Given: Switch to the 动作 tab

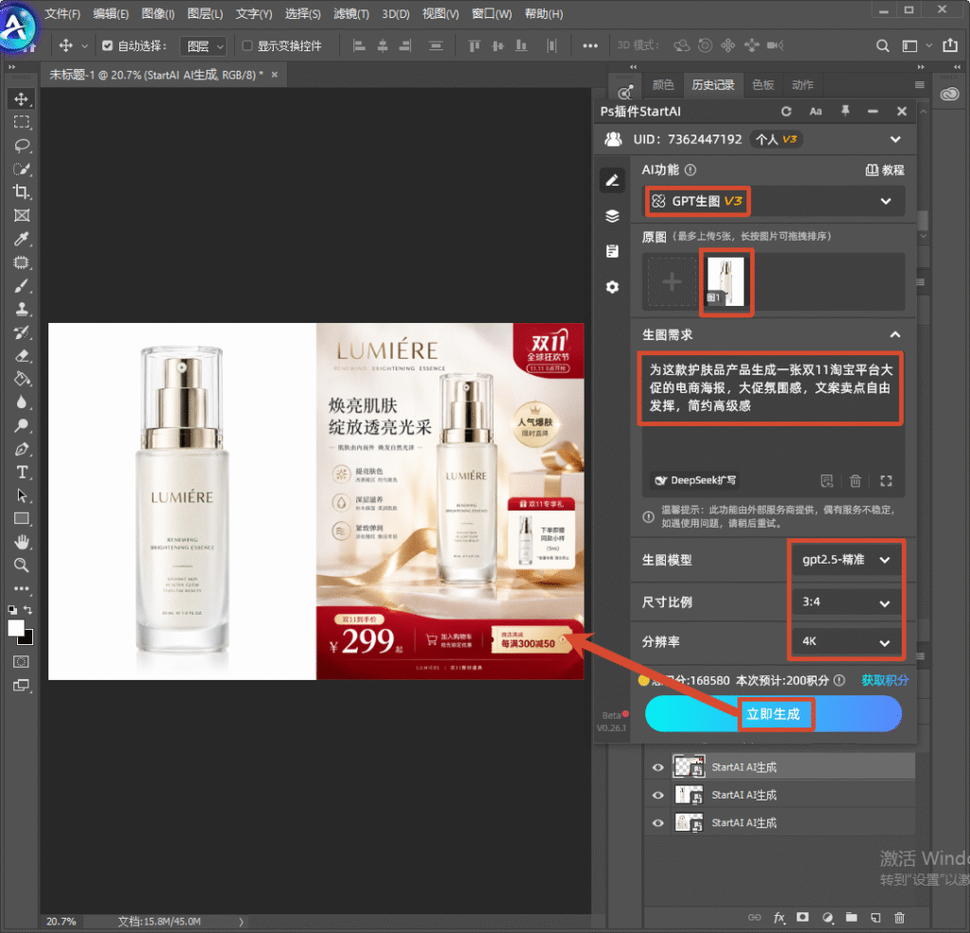Looking at the screenshot, I should tap(802, 84).
